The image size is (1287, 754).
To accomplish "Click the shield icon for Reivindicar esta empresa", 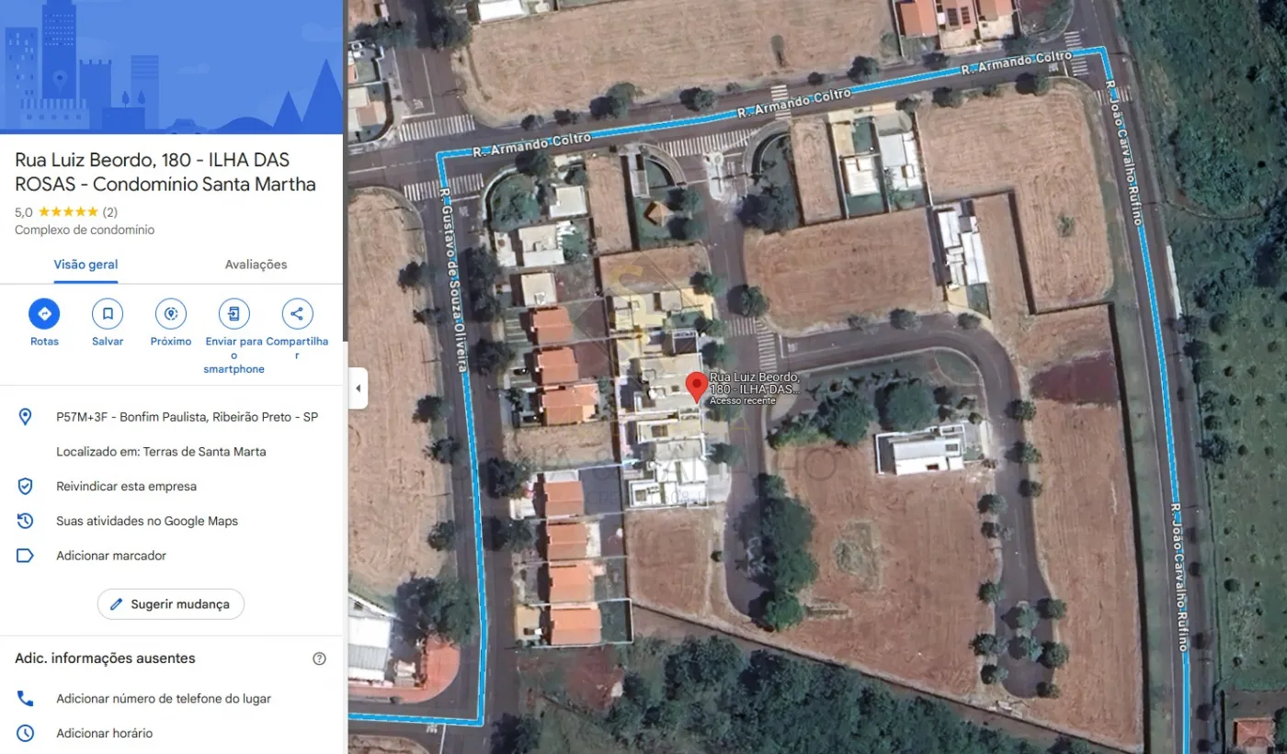I will pos(26,486).
